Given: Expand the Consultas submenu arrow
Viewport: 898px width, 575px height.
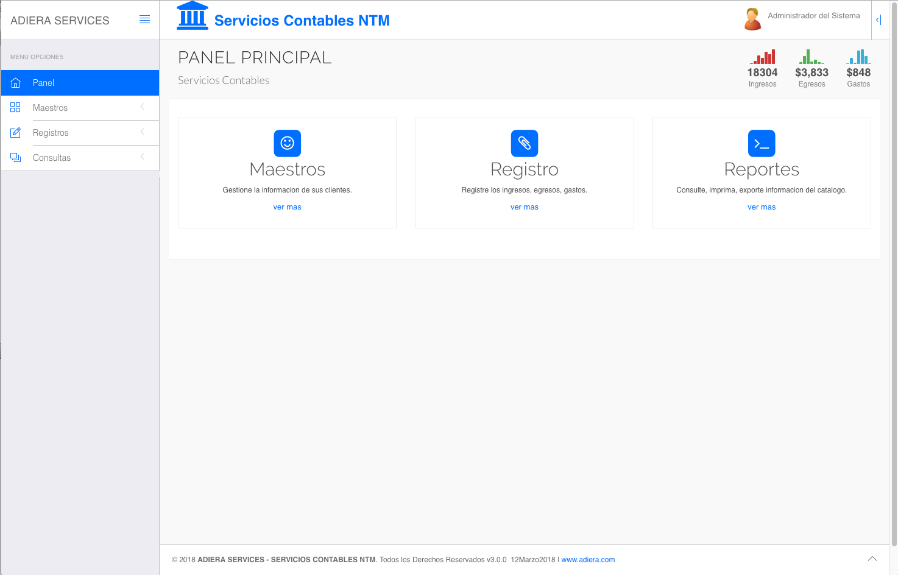Looking at the screenshot, I should (143, 157).
